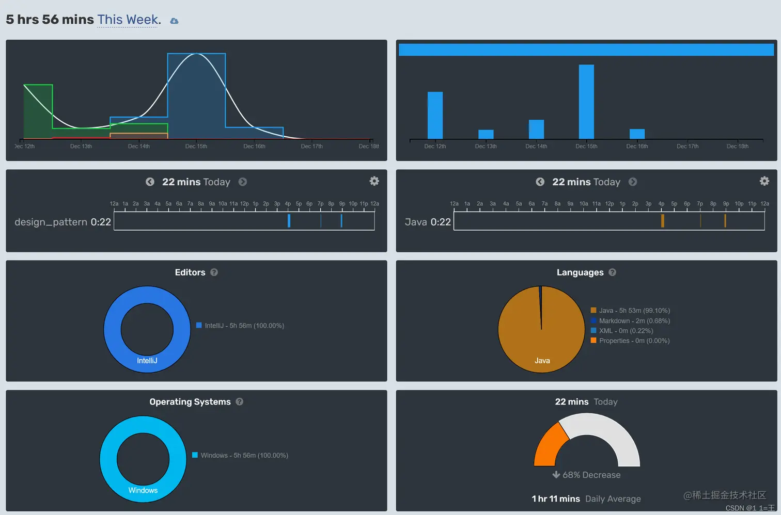
Task: Toggle XML legend entry in Languages chart
Action: click(622, 331)
